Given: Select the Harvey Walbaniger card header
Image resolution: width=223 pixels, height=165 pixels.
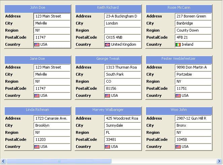Looking at the screenshot, I should [108, 110].
